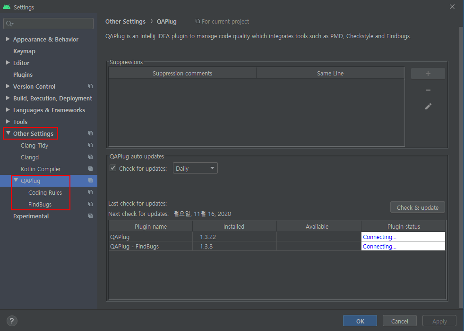Remove suppression with the minus icon
This screenshot has height=331, width=464.
(x=428, y=90)
